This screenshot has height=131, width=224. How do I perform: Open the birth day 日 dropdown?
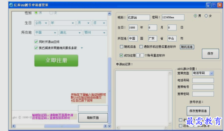pos(100,23)
